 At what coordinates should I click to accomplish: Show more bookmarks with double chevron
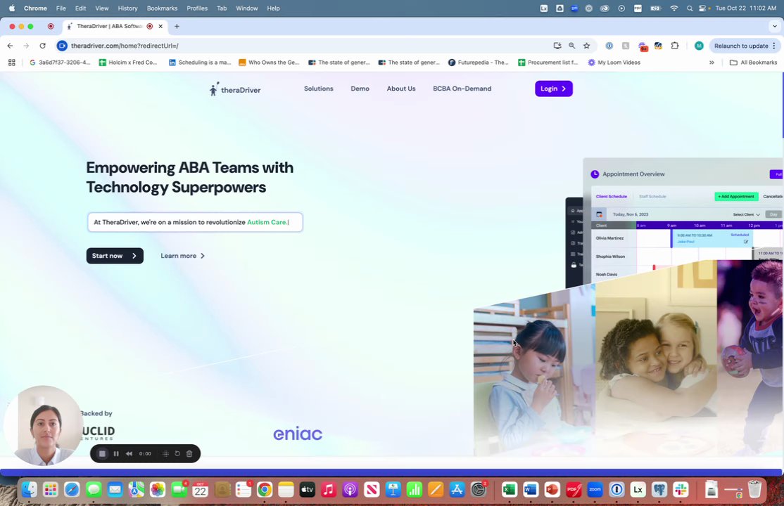tap(712, 63)
